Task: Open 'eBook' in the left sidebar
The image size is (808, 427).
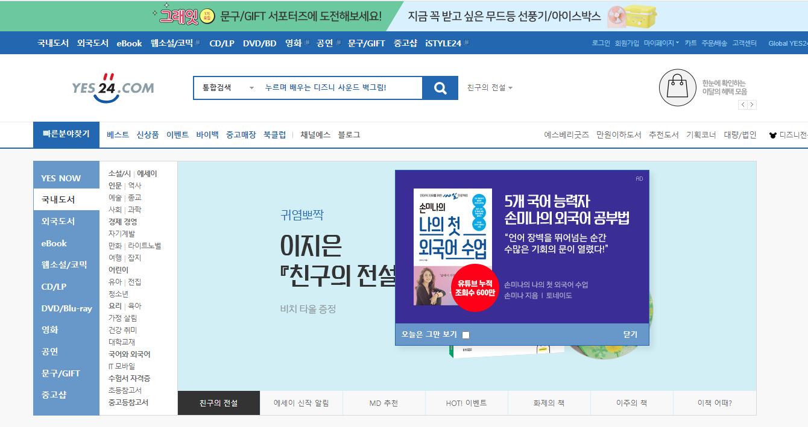Action: (x=54, y=243)
